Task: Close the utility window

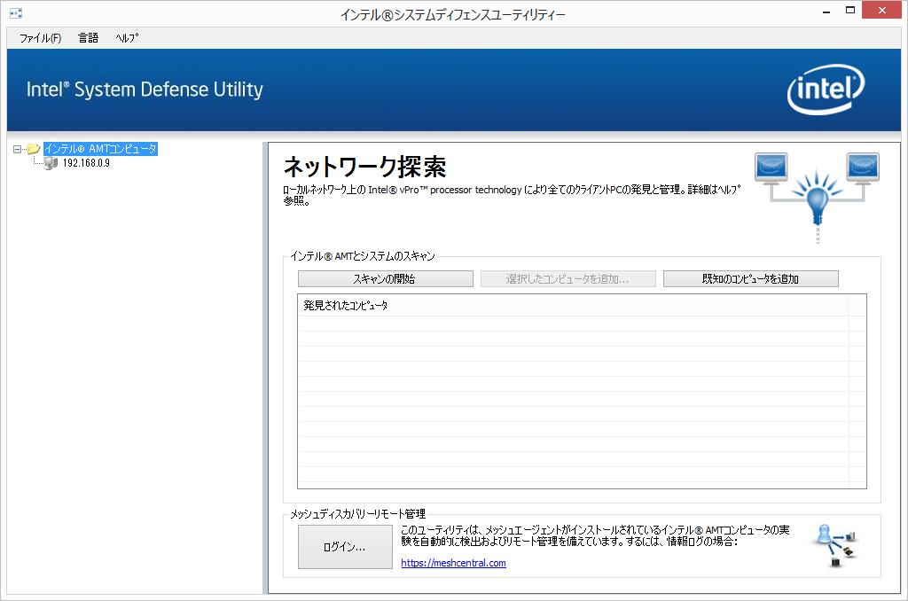Action: coord(882,11)
